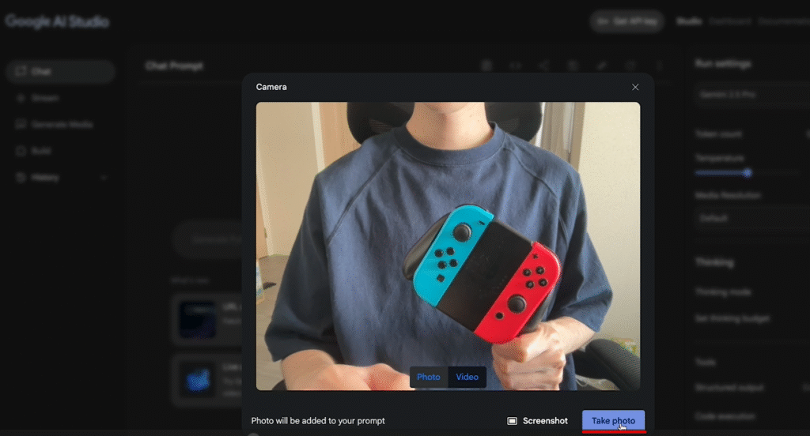
Task: Click the Build sidebar icon
Action: 21,151
